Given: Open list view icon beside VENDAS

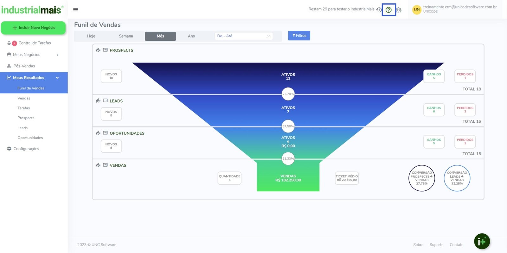Looking at the screenshot, I should tap(105, 165).
